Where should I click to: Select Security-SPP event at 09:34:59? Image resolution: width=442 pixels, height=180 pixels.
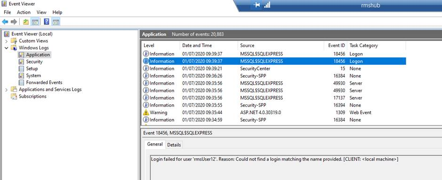(x=273, y=120)
